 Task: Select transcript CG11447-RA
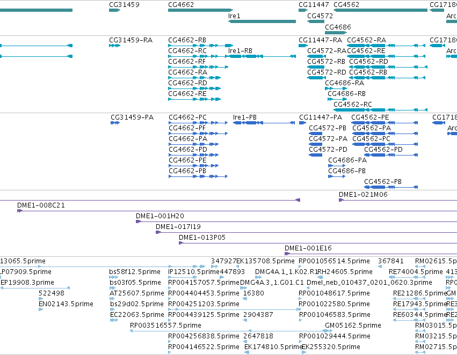coord(320,40)
